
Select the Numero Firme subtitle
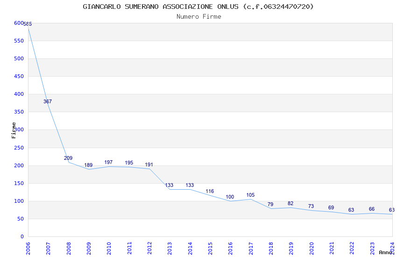[x=199, y=17]
